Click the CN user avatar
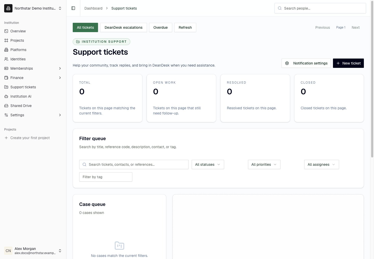This screenshot has height=259, width=374. pyautogui.click(x=8, y=251)
